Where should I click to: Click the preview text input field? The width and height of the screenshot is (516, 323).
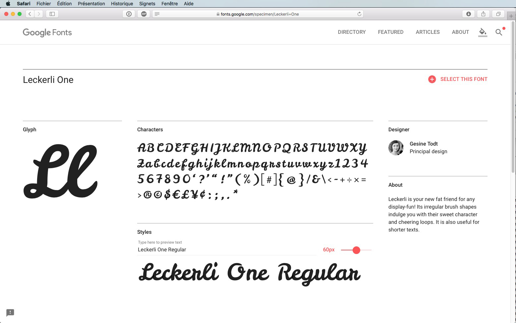(227, 250)
